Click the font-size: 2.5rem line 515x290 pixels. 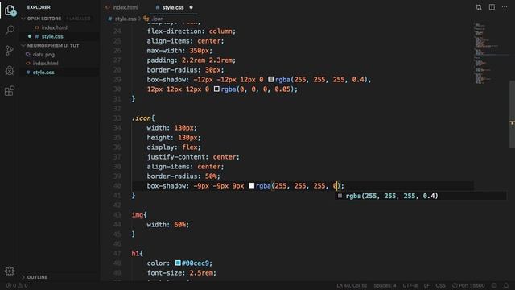coord(182,272)
